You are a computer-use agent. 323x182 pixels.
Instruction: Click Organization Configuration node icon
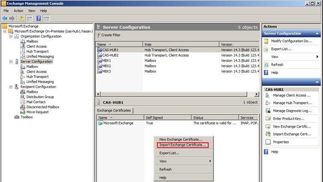(x=17, y=36)
